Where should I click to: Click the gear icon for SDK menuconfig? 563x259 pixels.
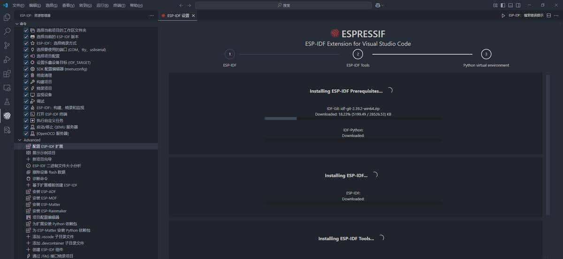(32, 69)
